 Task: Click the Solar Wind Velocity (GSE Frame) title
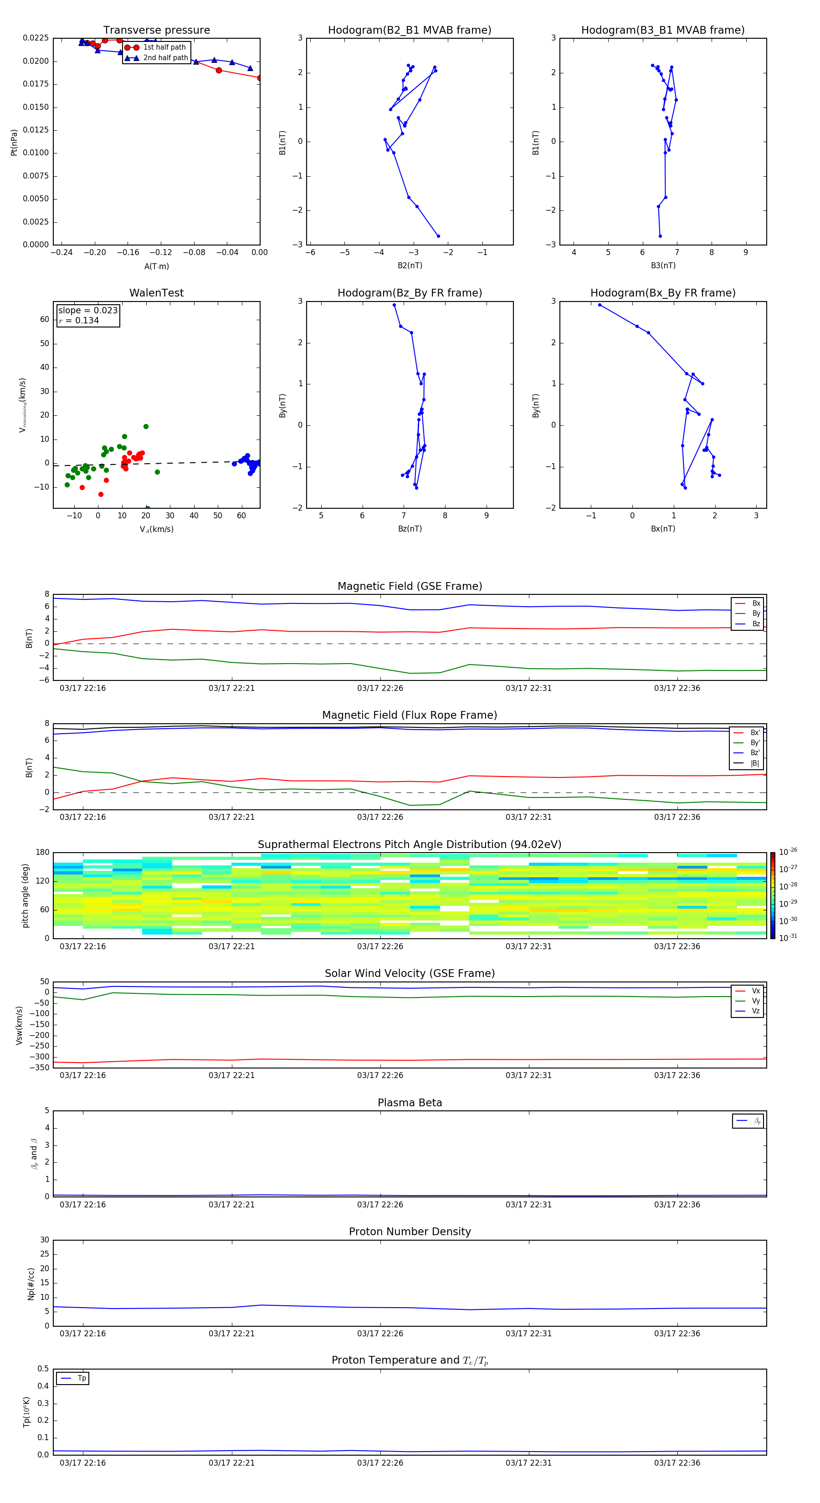click(410, 973)
